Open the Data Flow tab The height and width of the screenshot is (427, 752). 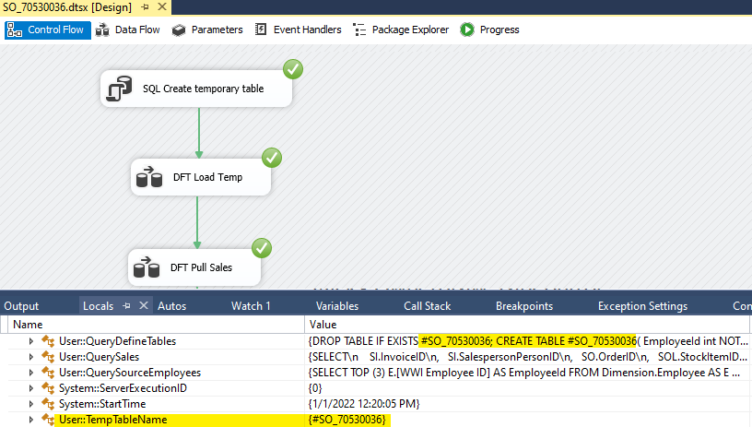[127, 30]
